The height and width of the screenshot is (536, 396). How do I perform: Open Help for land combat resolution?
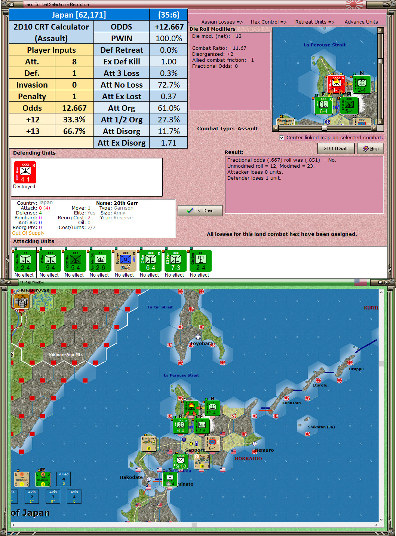[x=371, y=149]
